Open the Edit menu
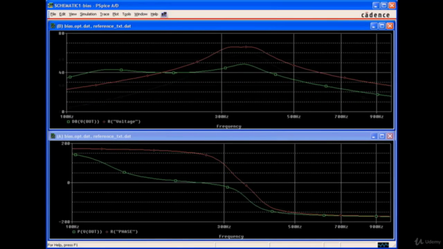Image resolution: width=443 pixels, height=249 pixels. tap(62, 14)
